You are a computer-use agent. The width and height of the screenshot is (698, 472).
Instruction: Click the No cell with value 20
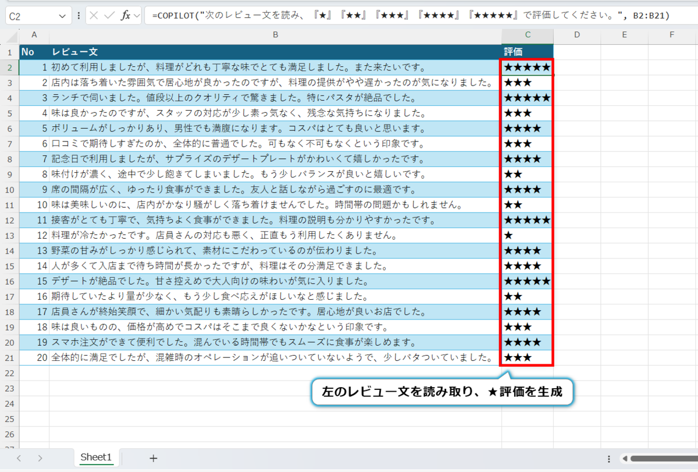coord(34,358)
